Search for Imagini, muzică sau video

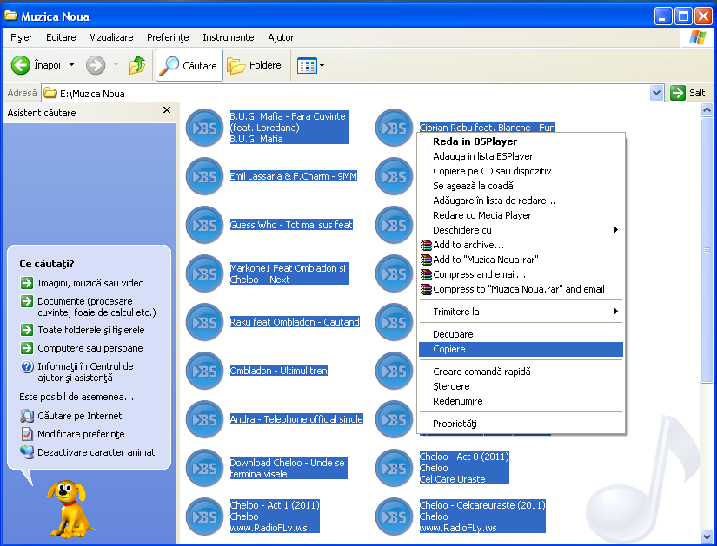[83, 283]
